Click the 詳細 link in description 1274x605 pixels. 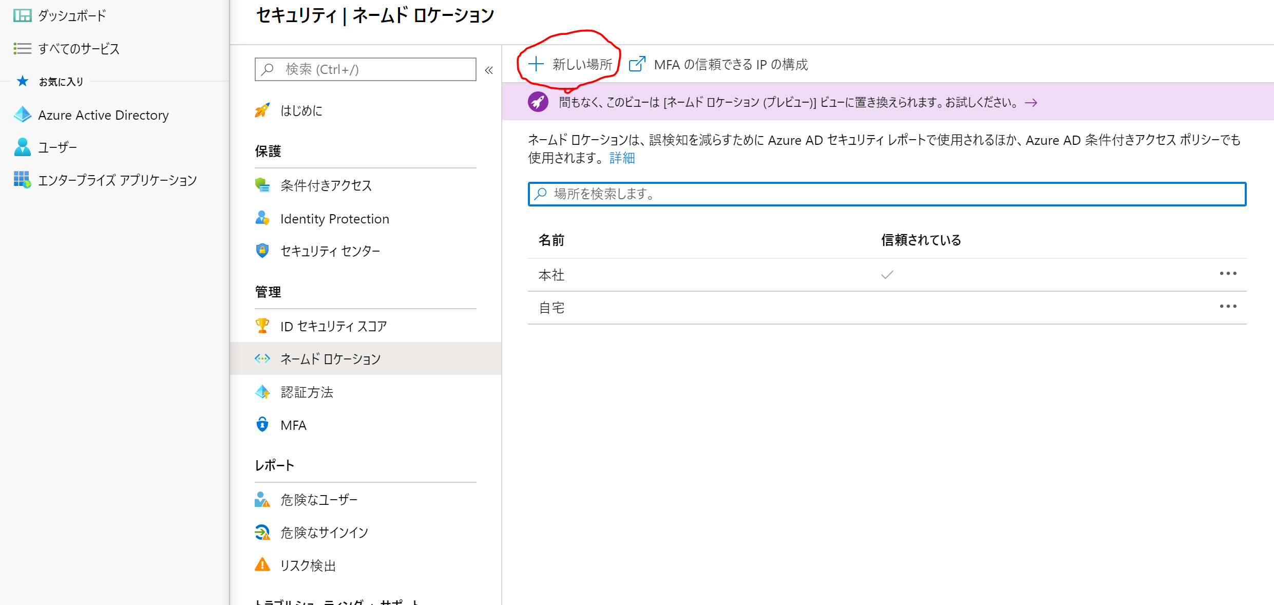coord(622,158)
